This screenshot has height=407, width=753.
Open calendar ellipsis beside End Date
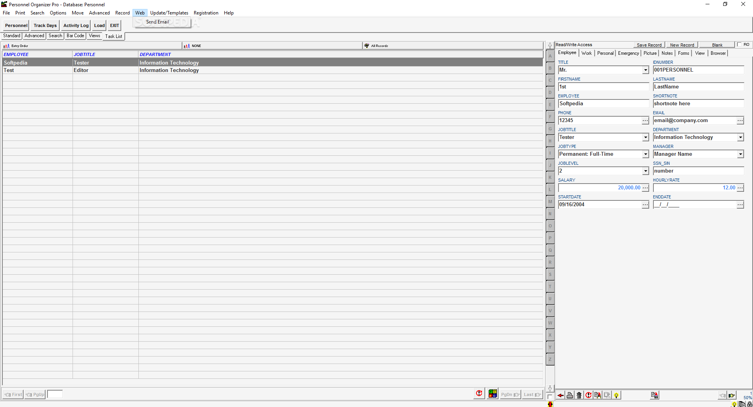pyautogui.click(x=740, y=205)
